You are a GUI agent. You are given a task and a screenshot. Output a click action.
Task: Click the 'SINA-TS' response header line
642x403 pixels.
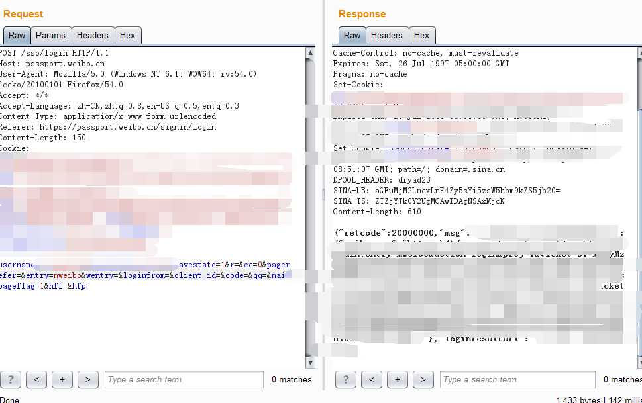(x=419, y=201)
